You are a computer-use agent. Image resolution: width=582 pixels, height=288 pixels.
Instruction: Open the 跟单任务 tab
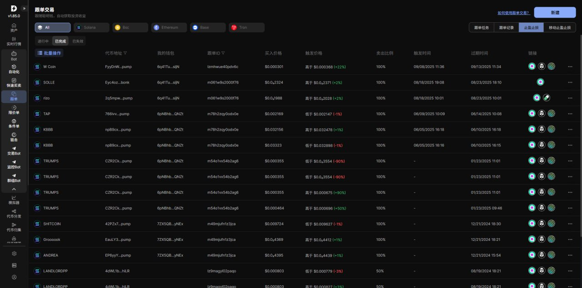[x=482, y=28]
